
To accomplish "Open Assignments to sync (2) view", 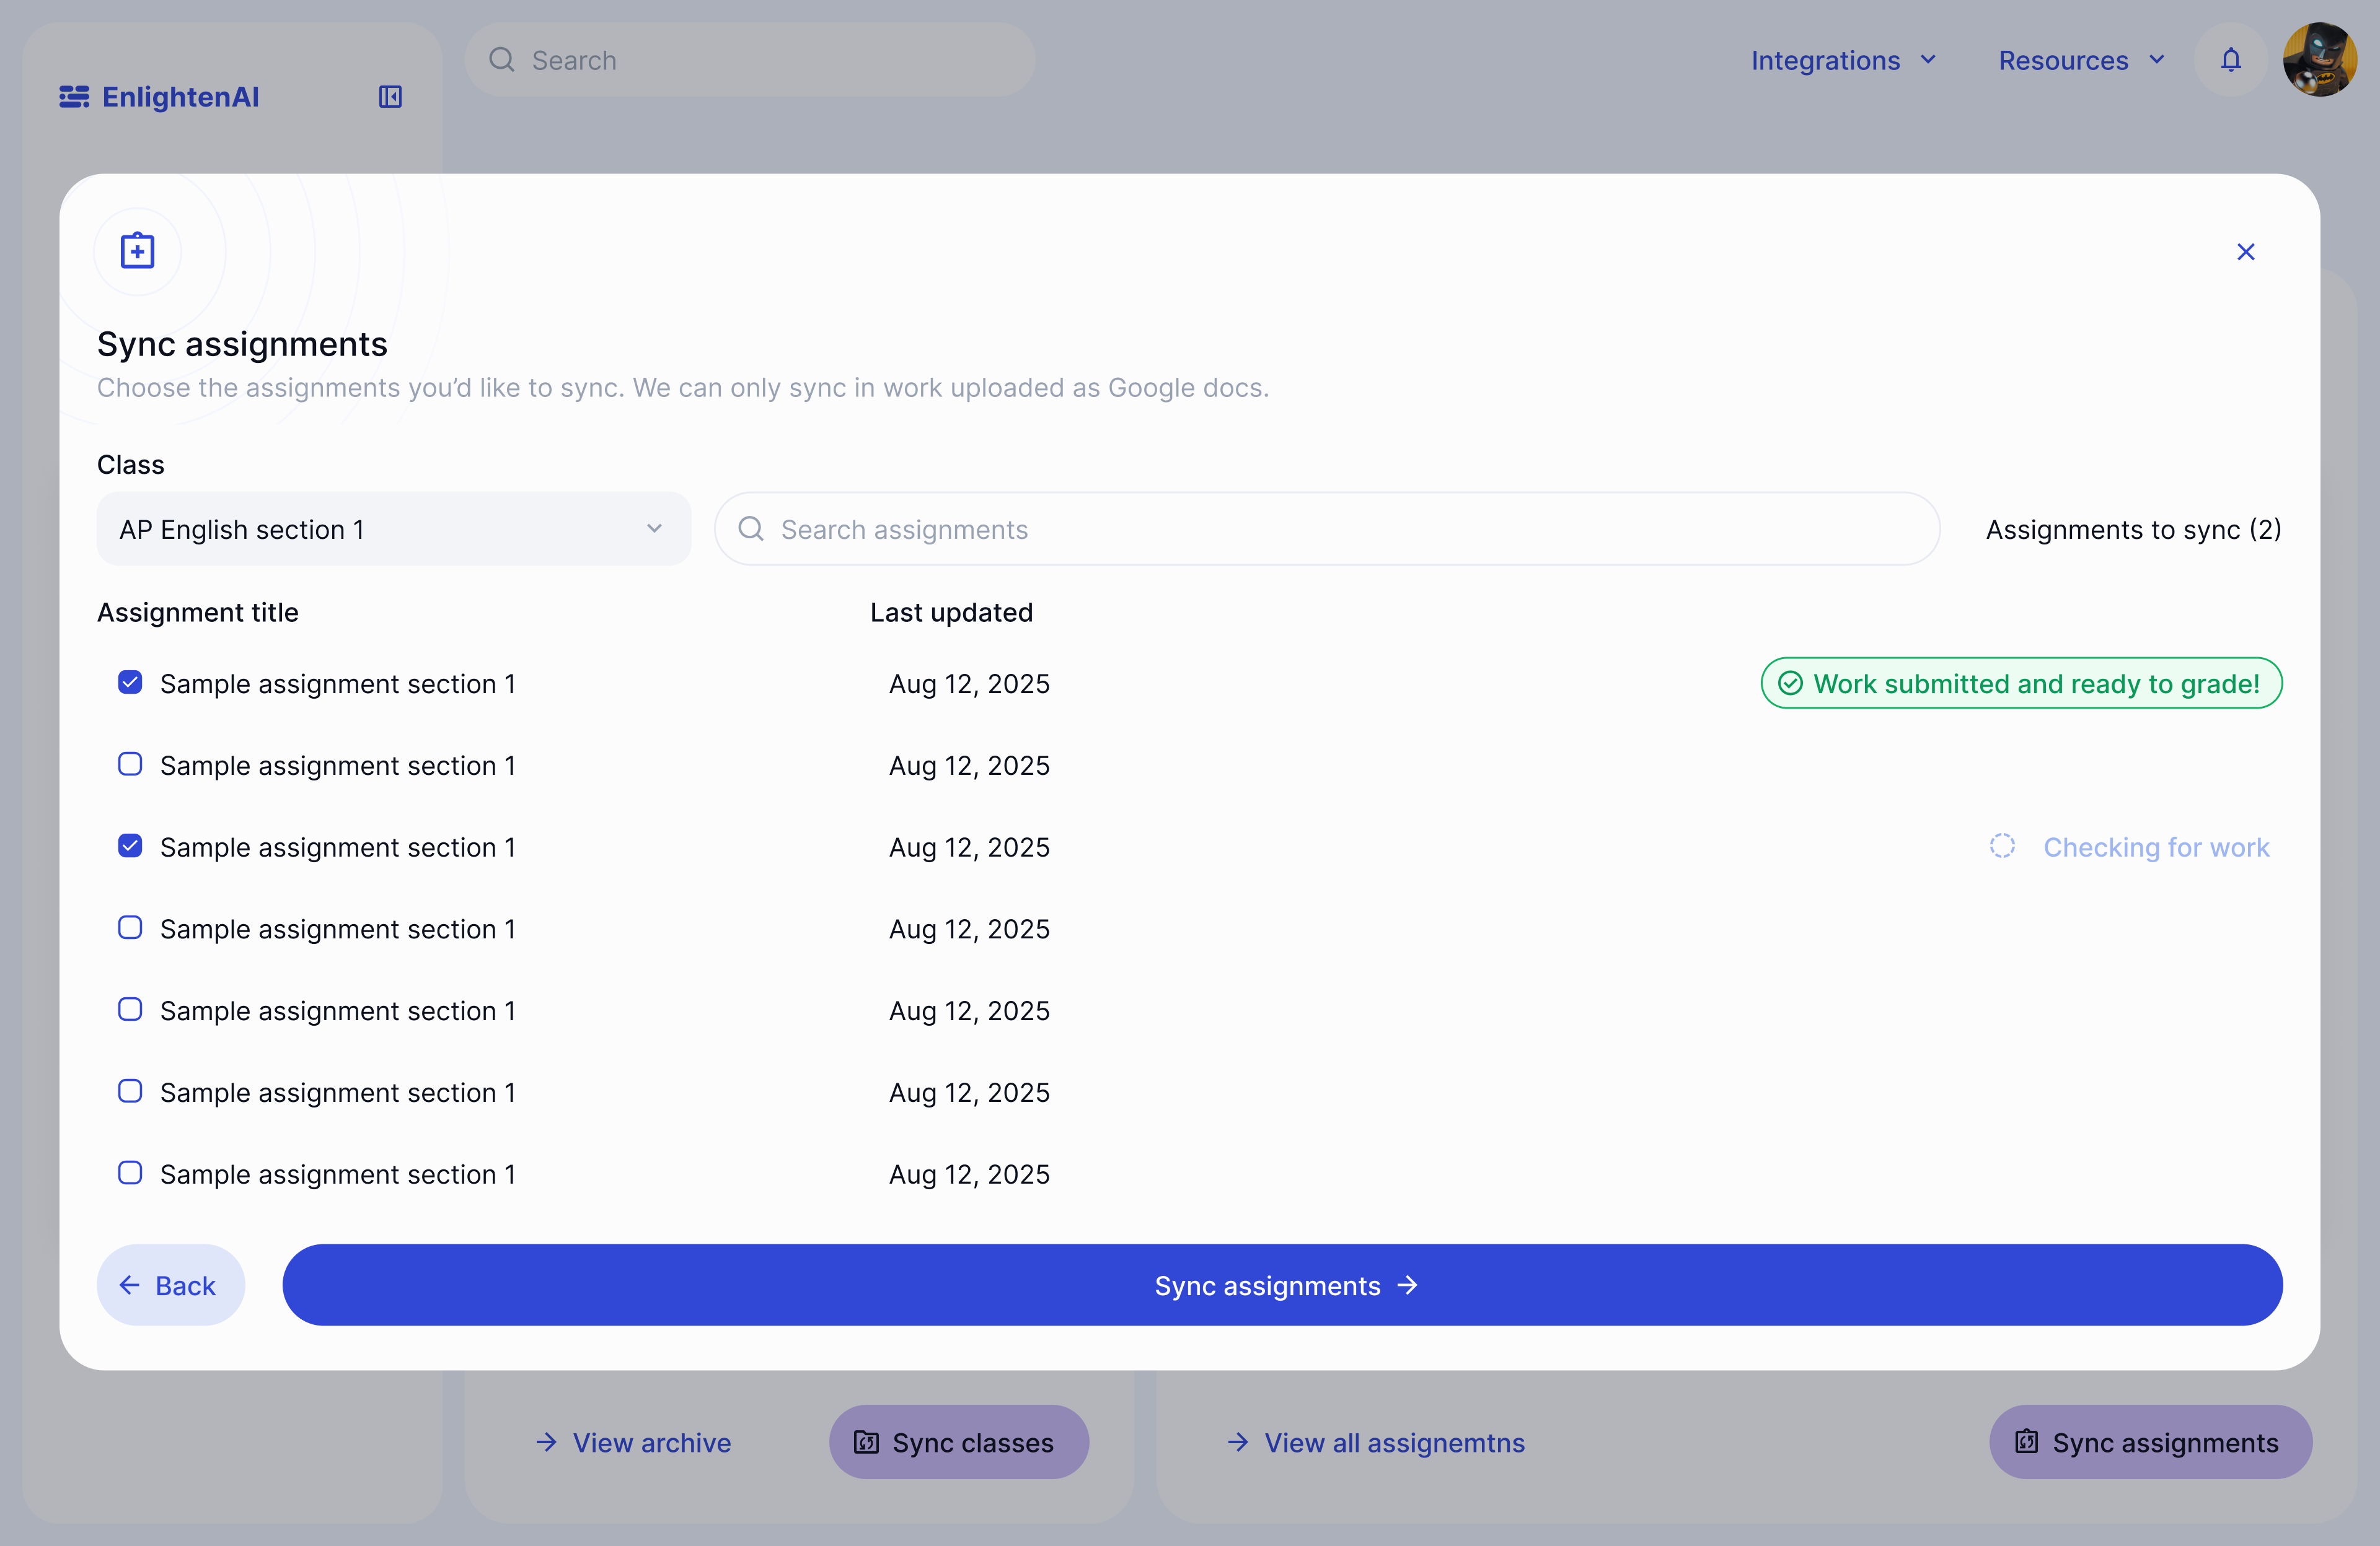I will click(x=2132, y=529).
